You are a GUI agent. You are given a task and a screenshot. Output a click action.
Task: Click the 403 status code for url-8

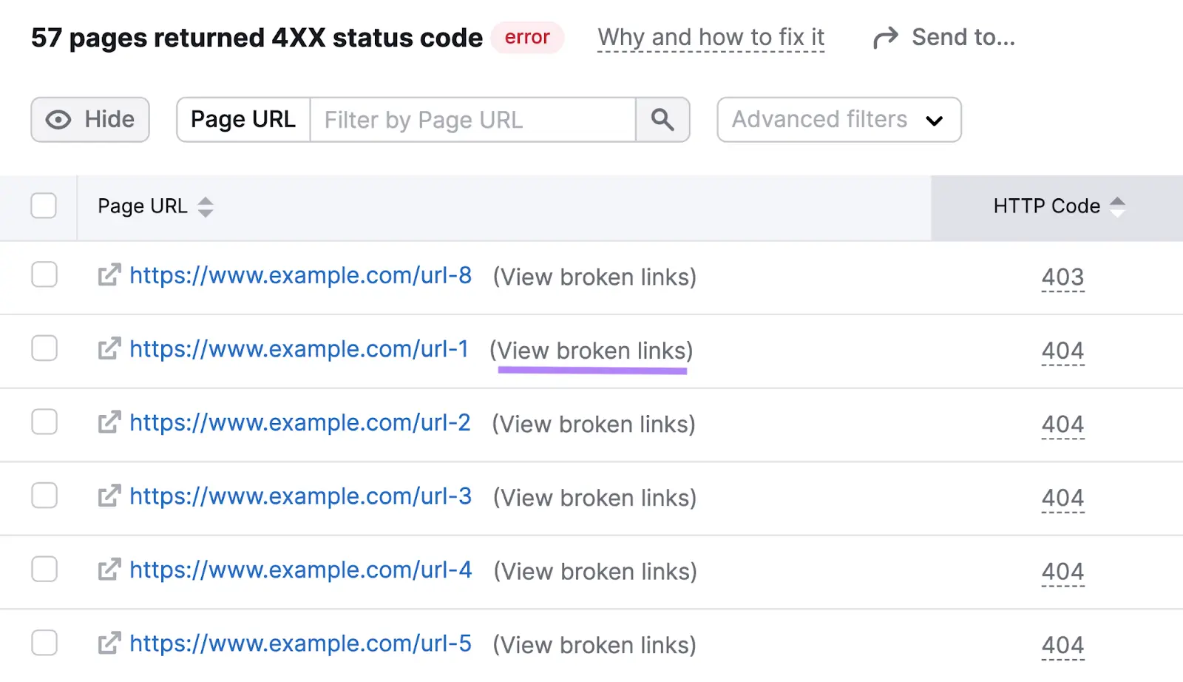point(1062,277)
